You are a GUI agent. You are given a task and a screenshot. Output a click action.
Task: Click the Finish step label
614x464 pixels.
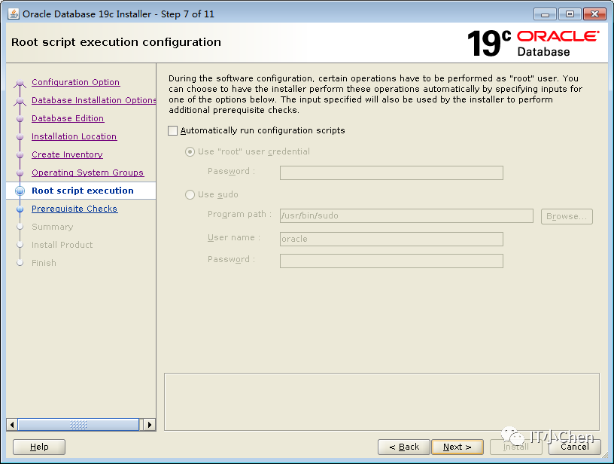[x=44, y=263]
